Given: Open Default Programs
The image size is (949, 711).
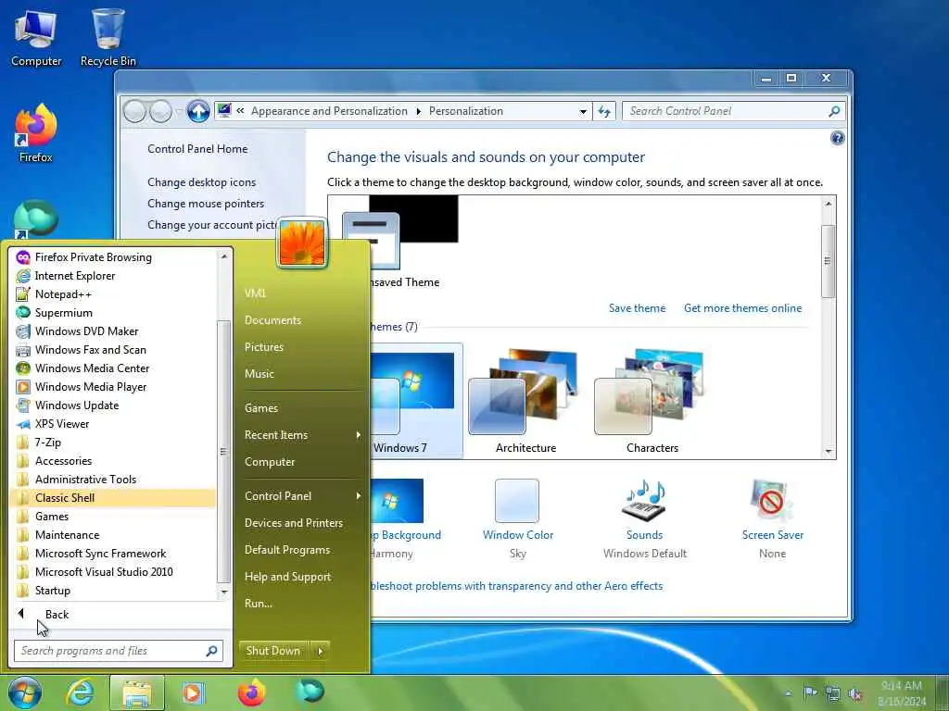Looking at the screenshot, I should click(x=287, y=550).
